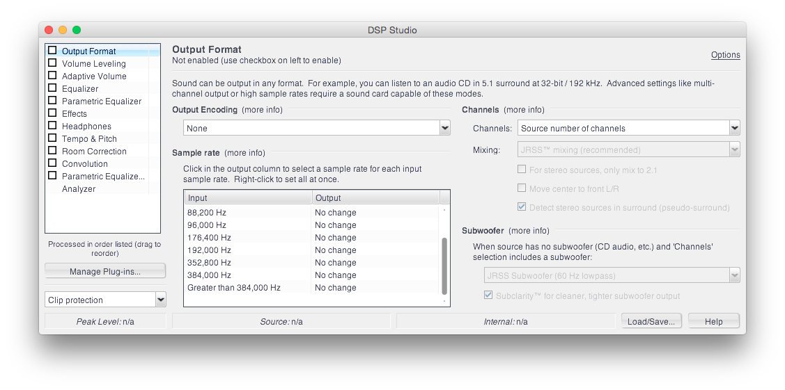This screenshot has width=785, height=390.
Task: Select Tempo & Pitch in the list
Action: pos(89,139)
